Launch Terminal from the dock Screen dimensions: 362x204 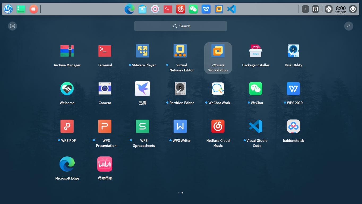click(x=168, y=9)
